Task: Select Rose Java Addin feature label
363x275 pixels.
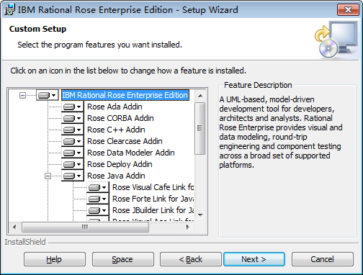Action: [x=116, y=176]
